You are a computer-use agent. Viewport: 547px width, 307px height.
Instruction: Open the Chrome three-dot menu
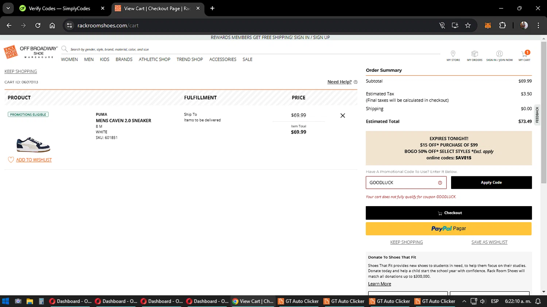538,25
